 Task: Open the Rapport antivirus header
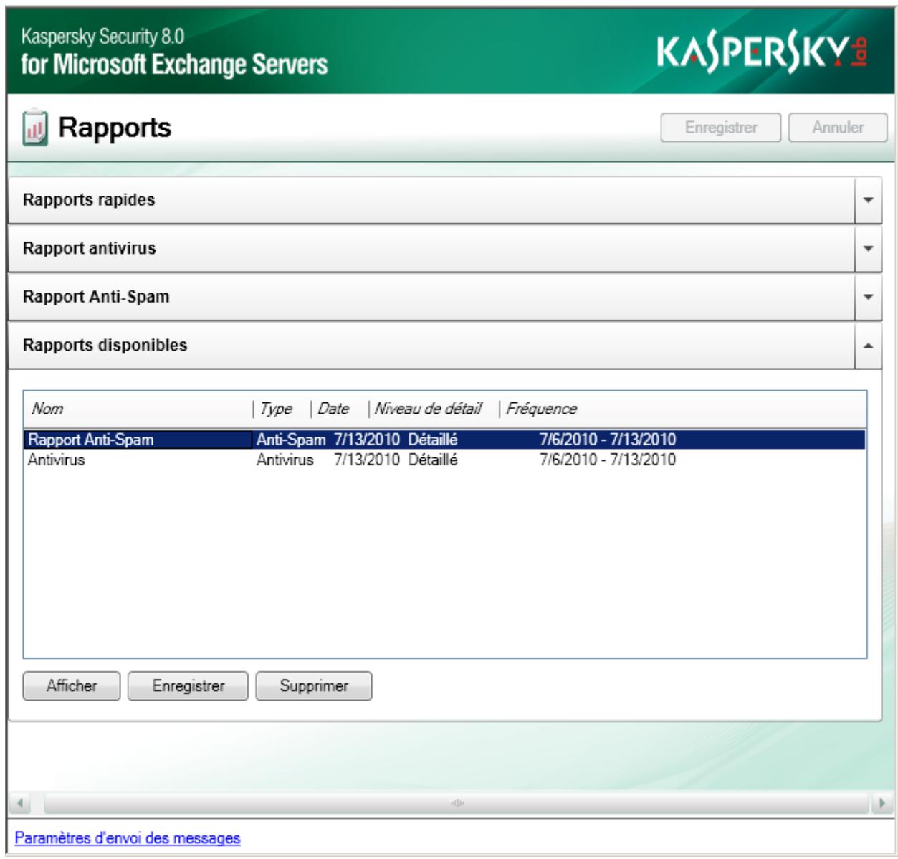coord(431,249)
